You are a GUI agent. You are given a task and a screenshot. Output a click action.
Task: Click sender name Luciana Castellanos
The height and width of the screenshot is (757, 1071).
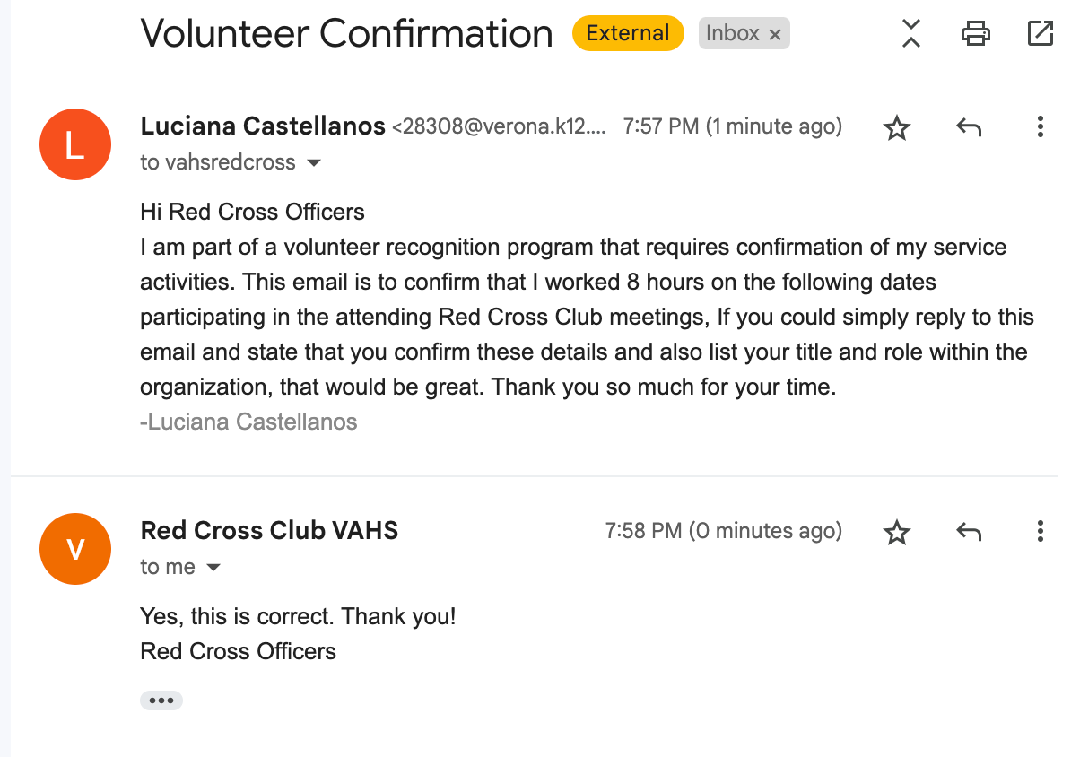coord(263,126)
